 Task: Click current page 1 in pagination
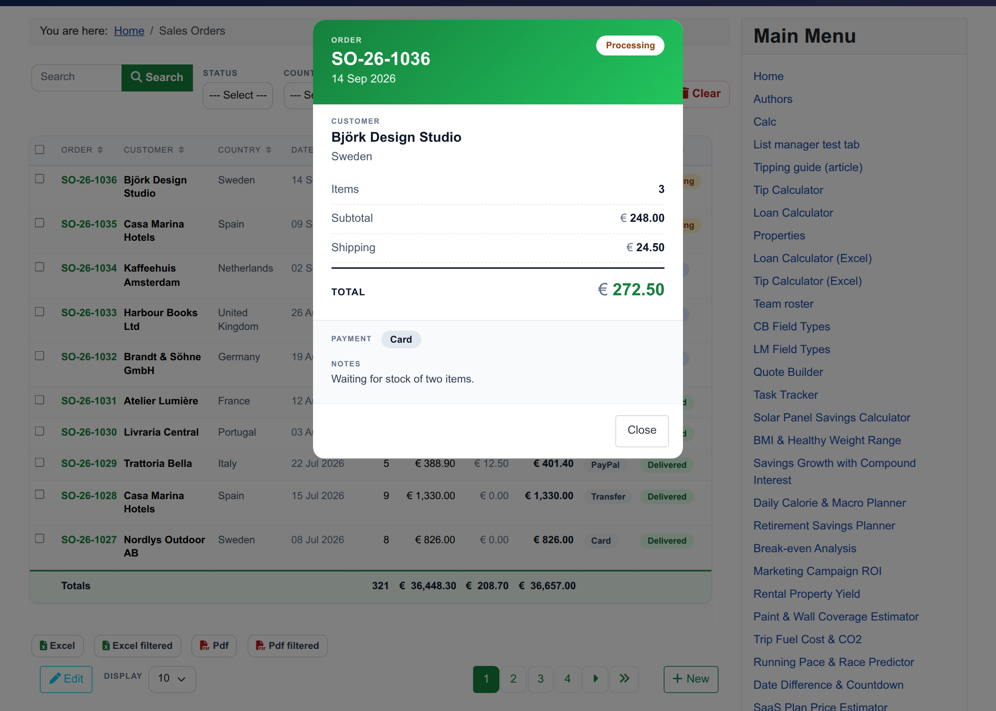coord(486,679)
